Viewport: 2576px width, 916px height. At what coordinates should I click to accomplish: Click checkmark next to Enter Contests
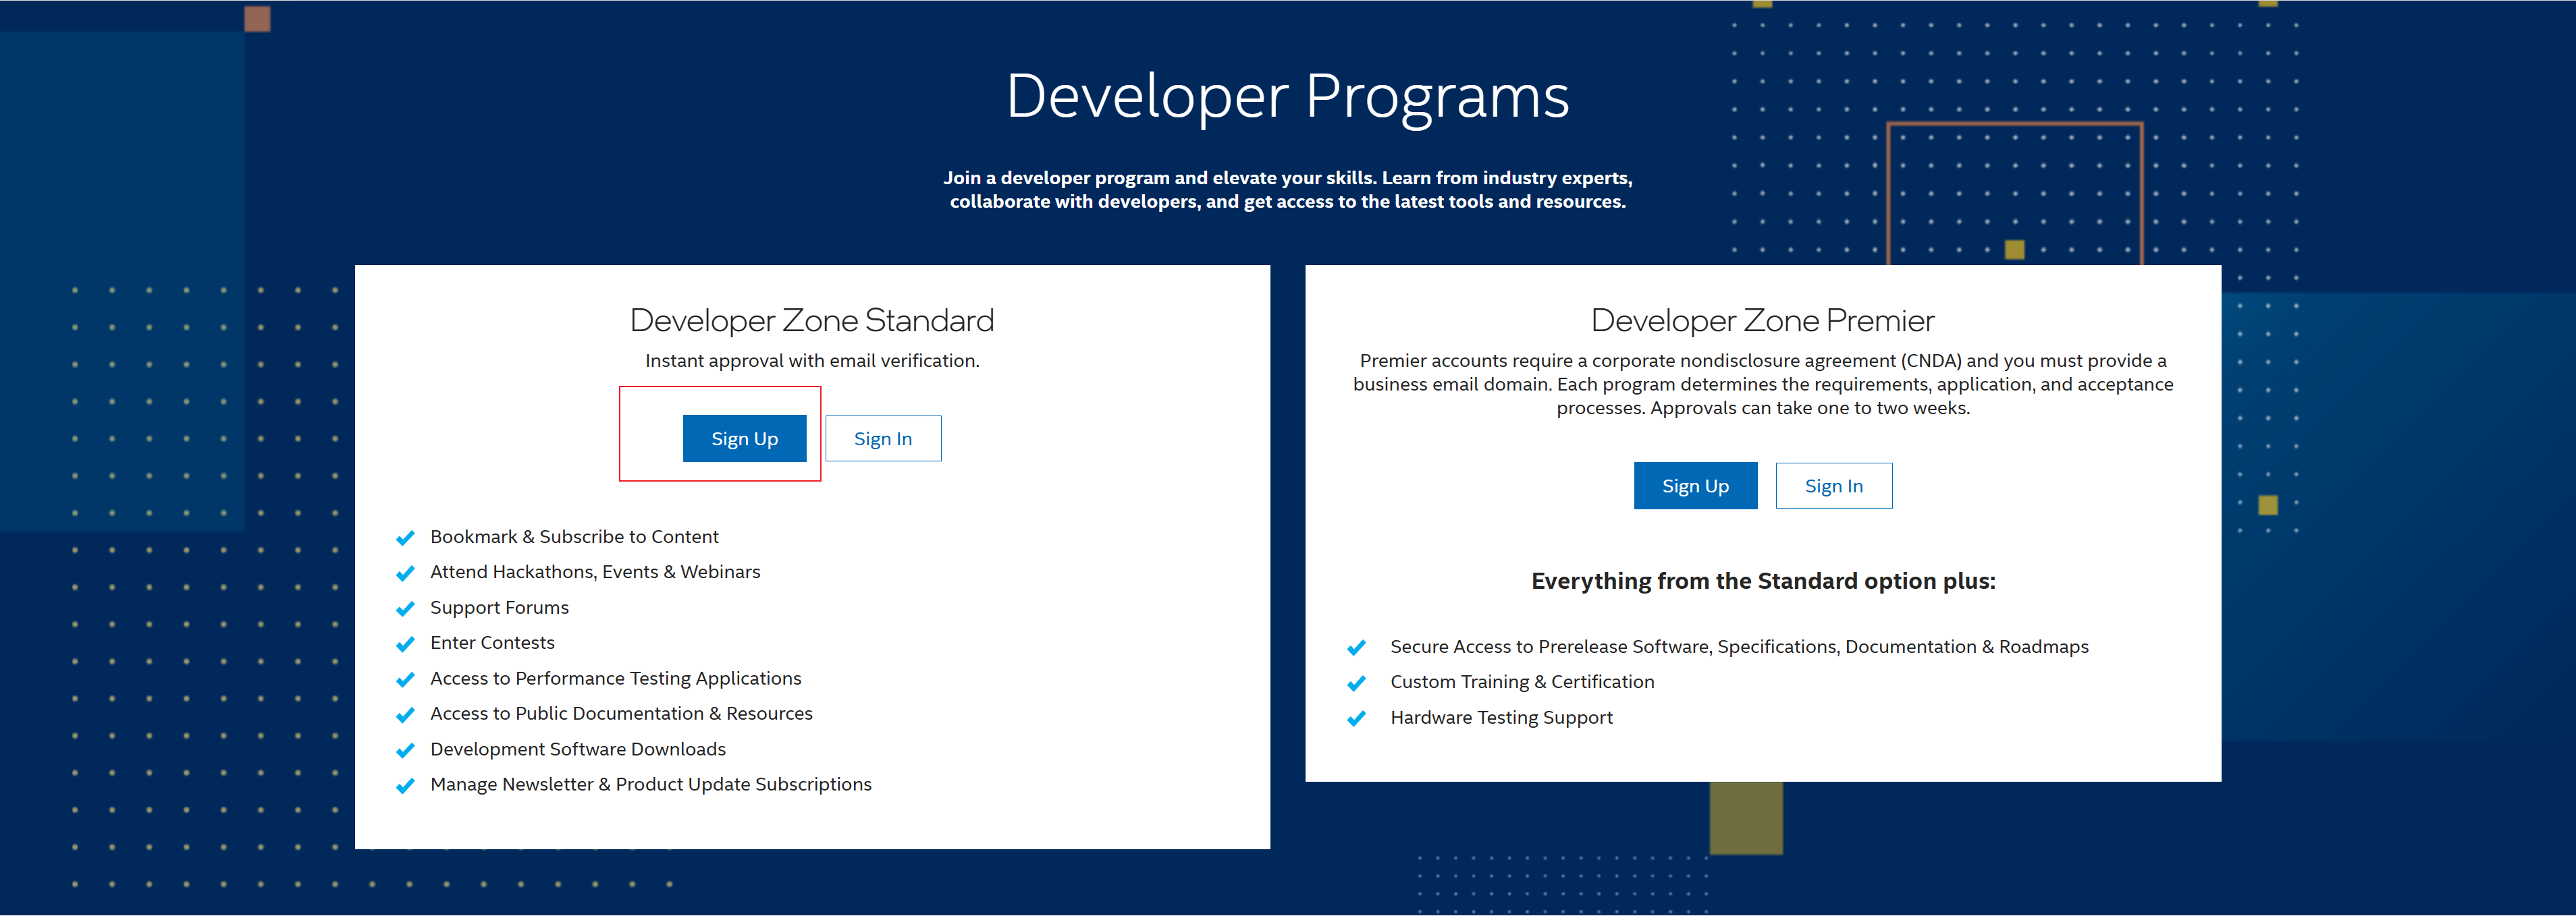(x=405, y=644)
